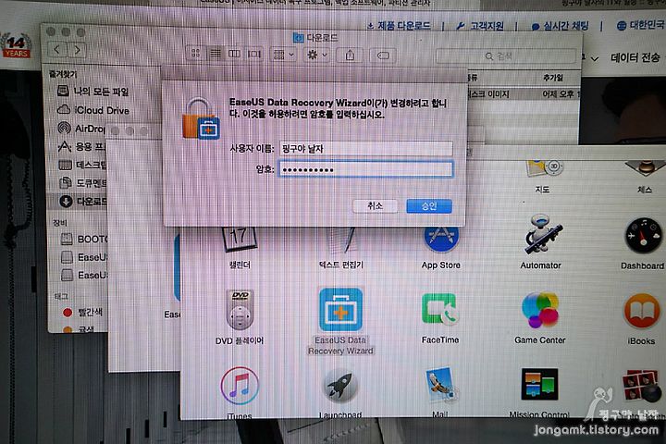Image resolution: width=666 pixels, height=444 pixels.
Task: Select 나의 모든 파일 in sidebar
Action: coord(93,92)
